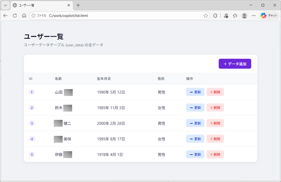Remove 伊藤 entry using 削除
This screenshot has height=182, width=281.
click(215, 154)
